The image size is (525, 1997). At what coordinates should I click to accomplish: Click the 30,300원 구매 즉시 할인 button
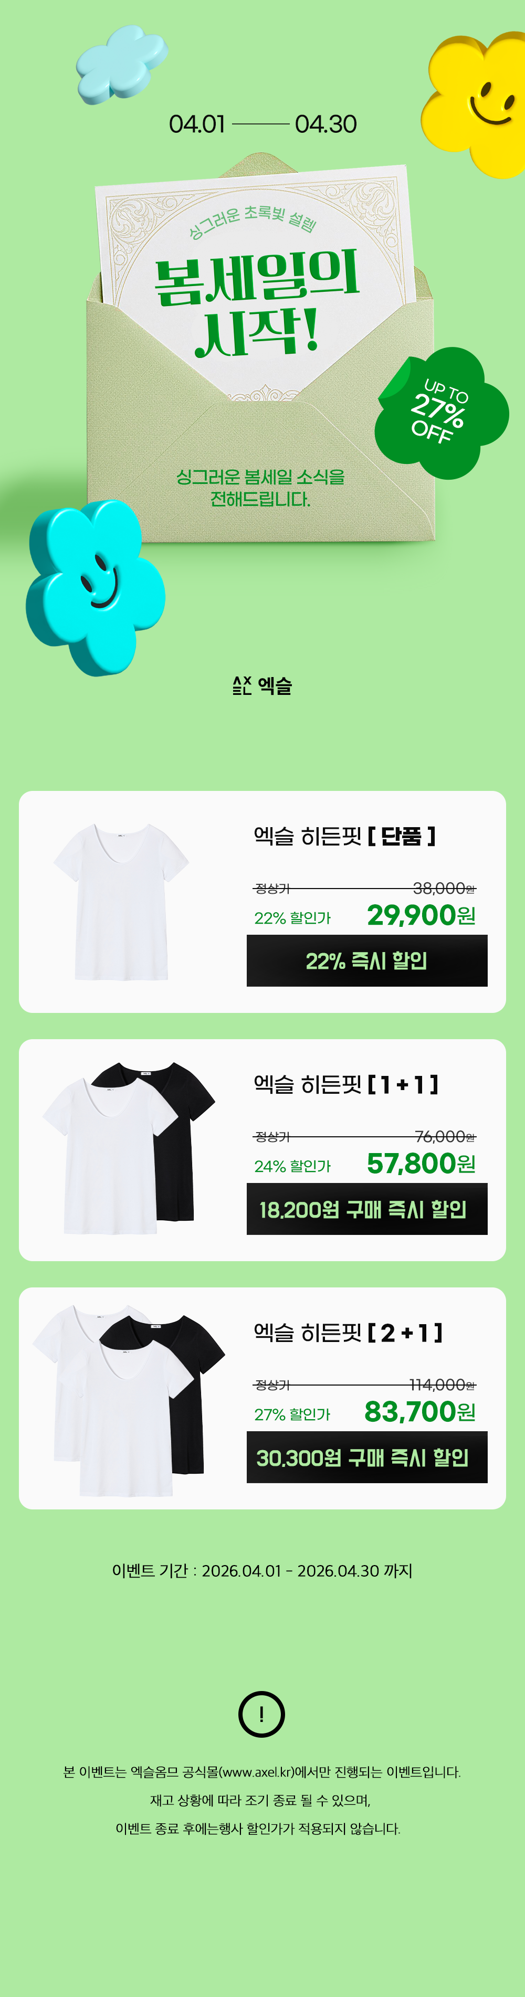[367, 1456]
